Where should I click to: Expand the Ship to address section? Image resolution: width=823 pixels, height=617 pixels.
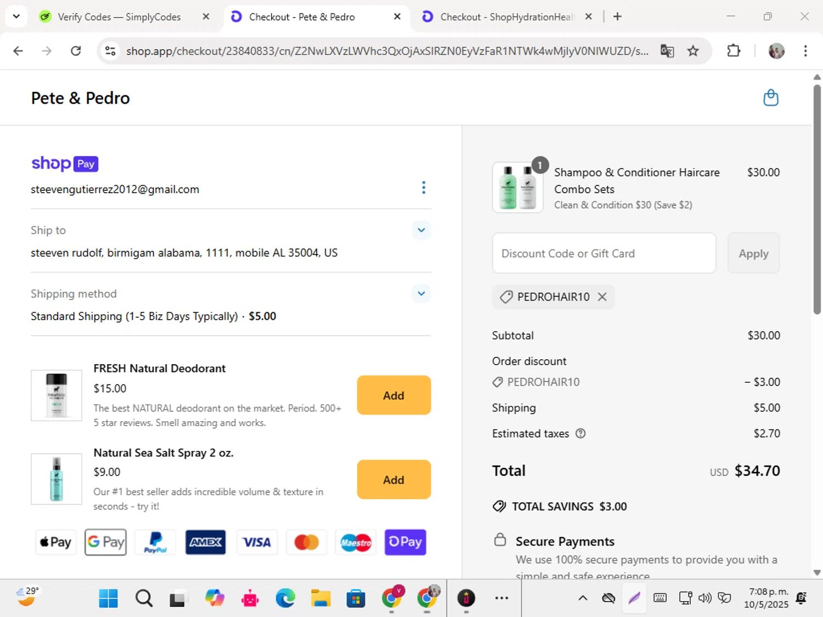pyautogui.click(x=421, y=230)
